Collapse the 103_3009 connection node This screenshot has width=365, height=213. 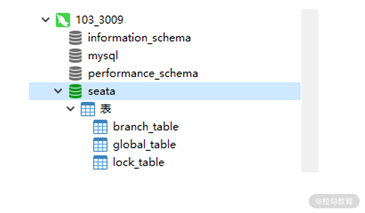point(45,20)
